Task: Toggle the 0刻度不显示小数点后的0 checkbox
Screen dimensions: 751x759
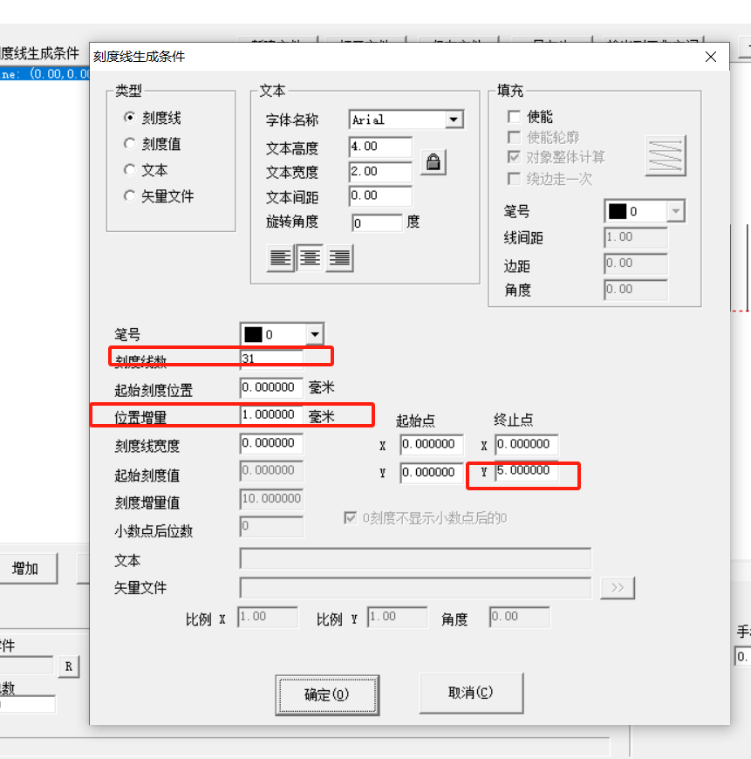Action: click(x=350, y=518)
